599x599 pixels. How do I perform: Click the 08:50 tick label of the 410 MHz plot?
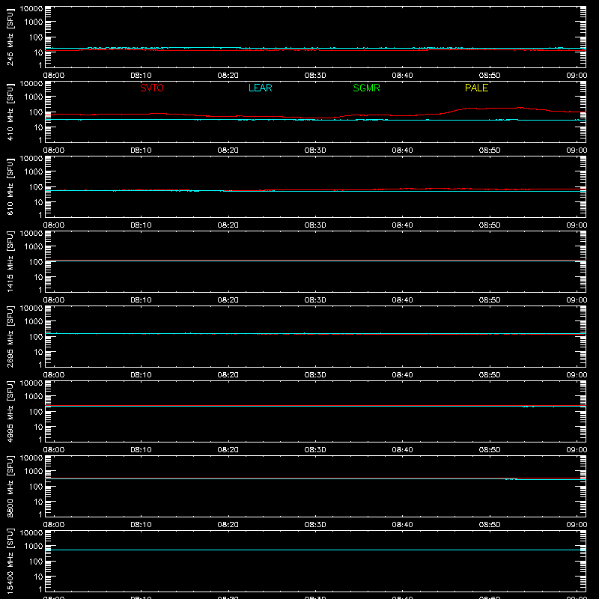(x=490, y=150)
